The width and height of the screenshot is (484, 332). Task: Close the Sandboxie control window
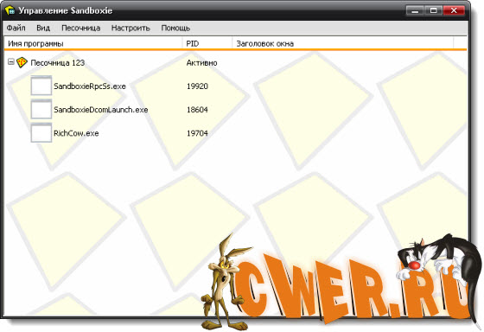click(454, 11)
